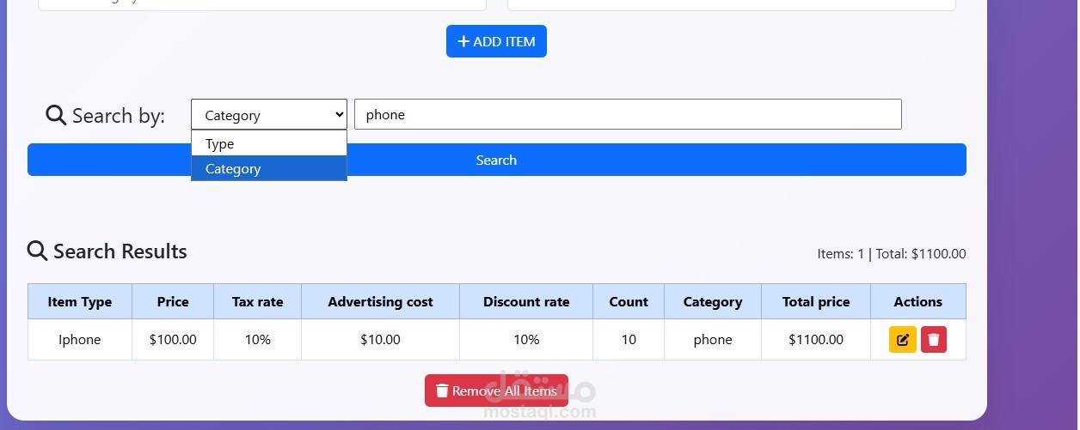
Task: Focus the search text field containing phone
Action: point(628,114)
